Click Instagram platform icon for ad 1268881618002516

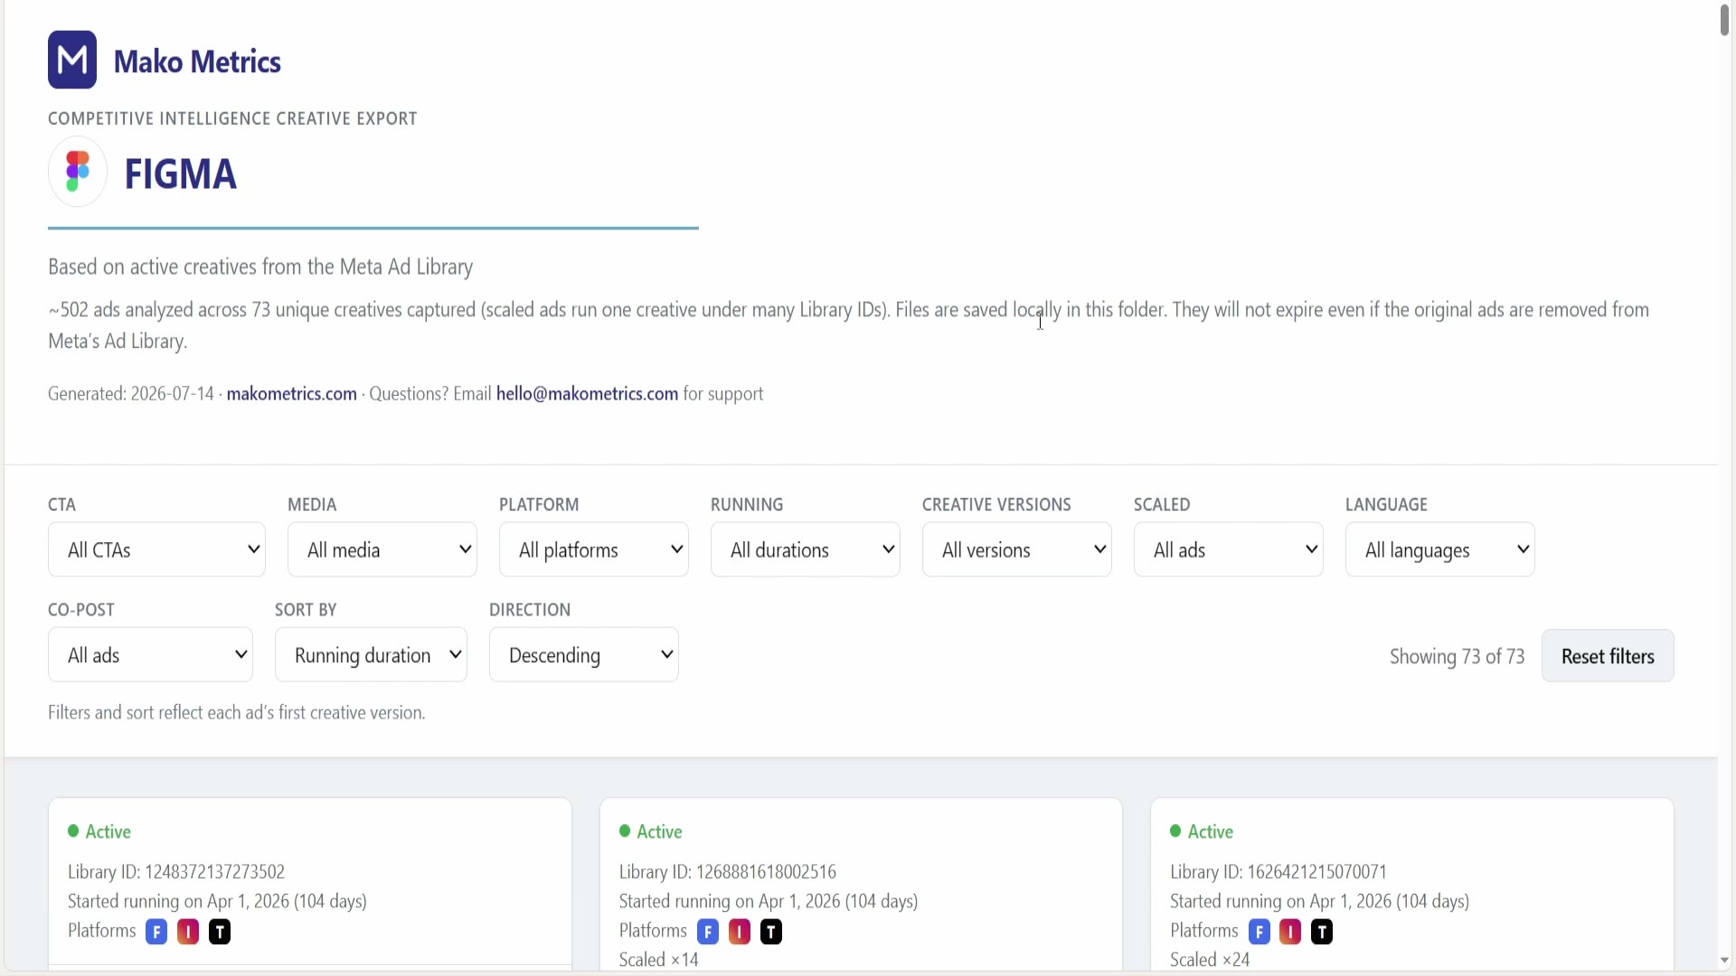point(740,932)
